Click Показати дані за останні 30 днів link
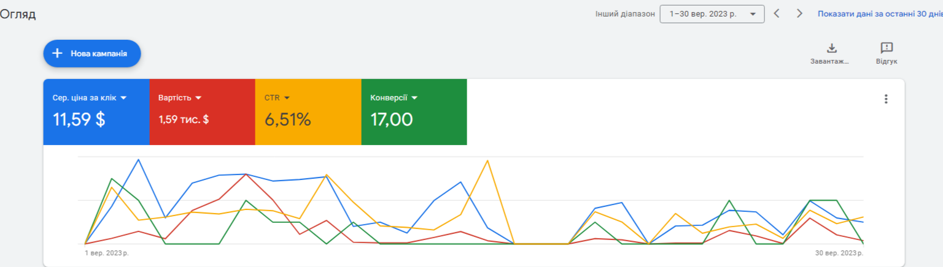The image size is (943, 267). (x=880, y=13)
